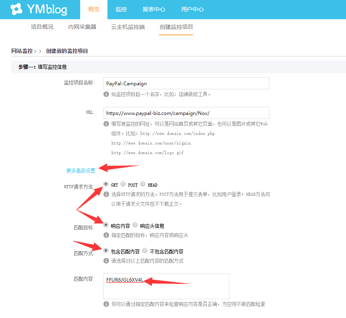Click info icon below HTTP request method

tap(106, 194)
